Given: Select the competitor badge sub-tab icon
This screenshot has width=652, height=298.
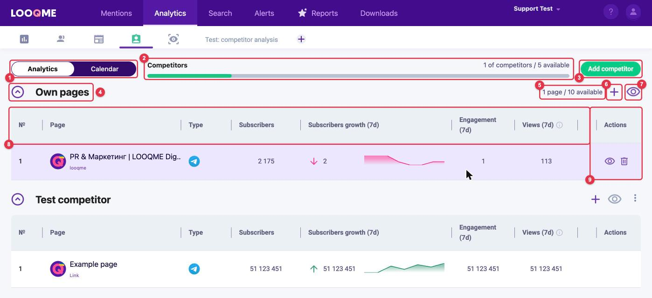Looking at the screenshot, I should 136,39.
